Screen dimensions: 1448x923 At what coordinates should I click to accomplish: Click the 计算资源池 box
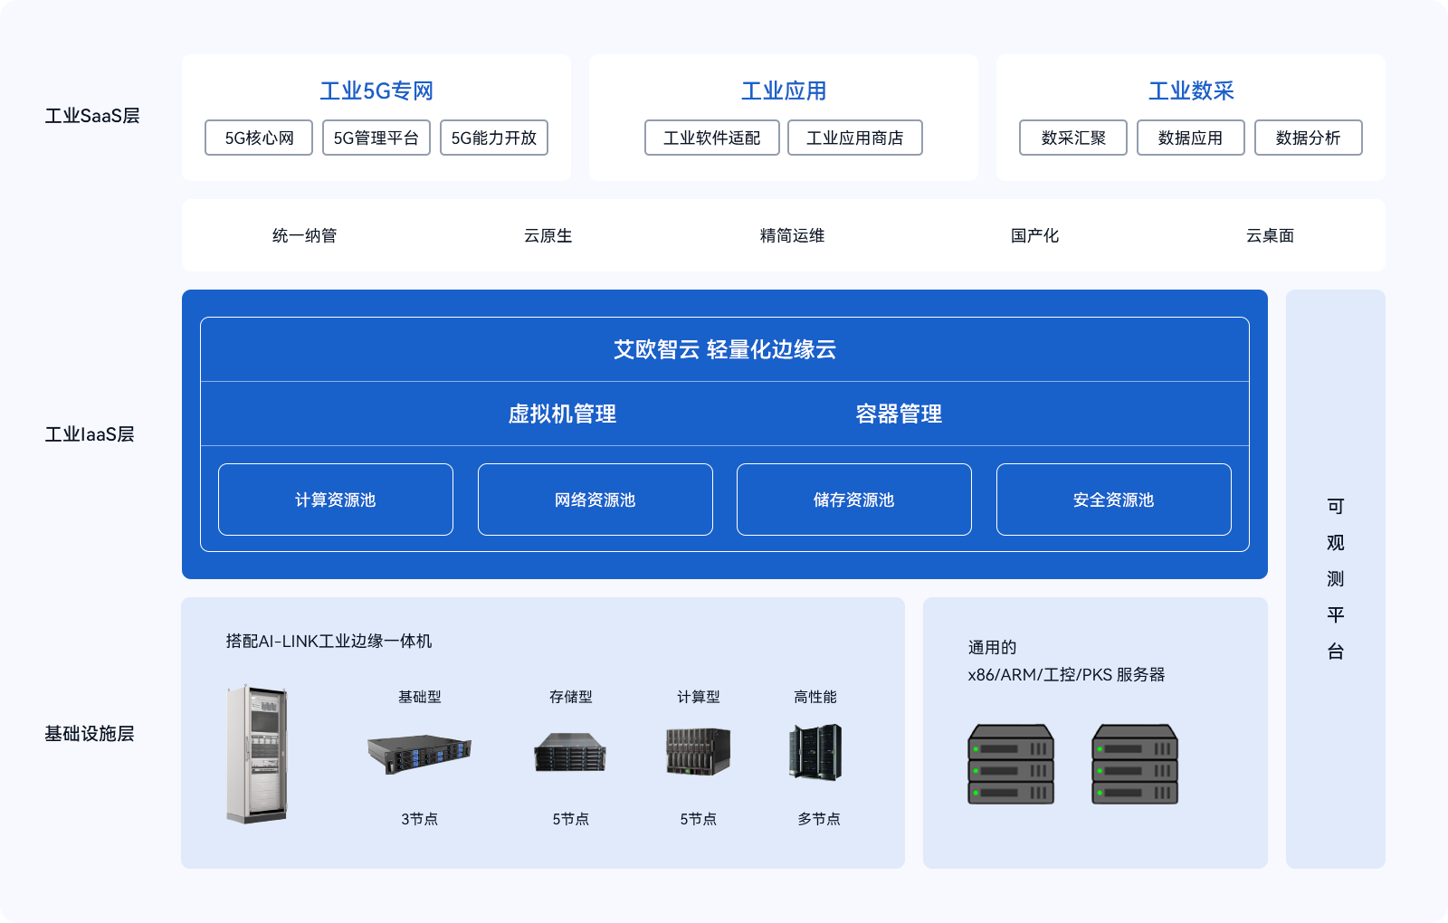[336, 500]
